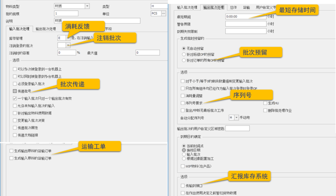Screen dimensions: 336x196
Task: Check 传输到接口 option
Action: pos(183,185)
